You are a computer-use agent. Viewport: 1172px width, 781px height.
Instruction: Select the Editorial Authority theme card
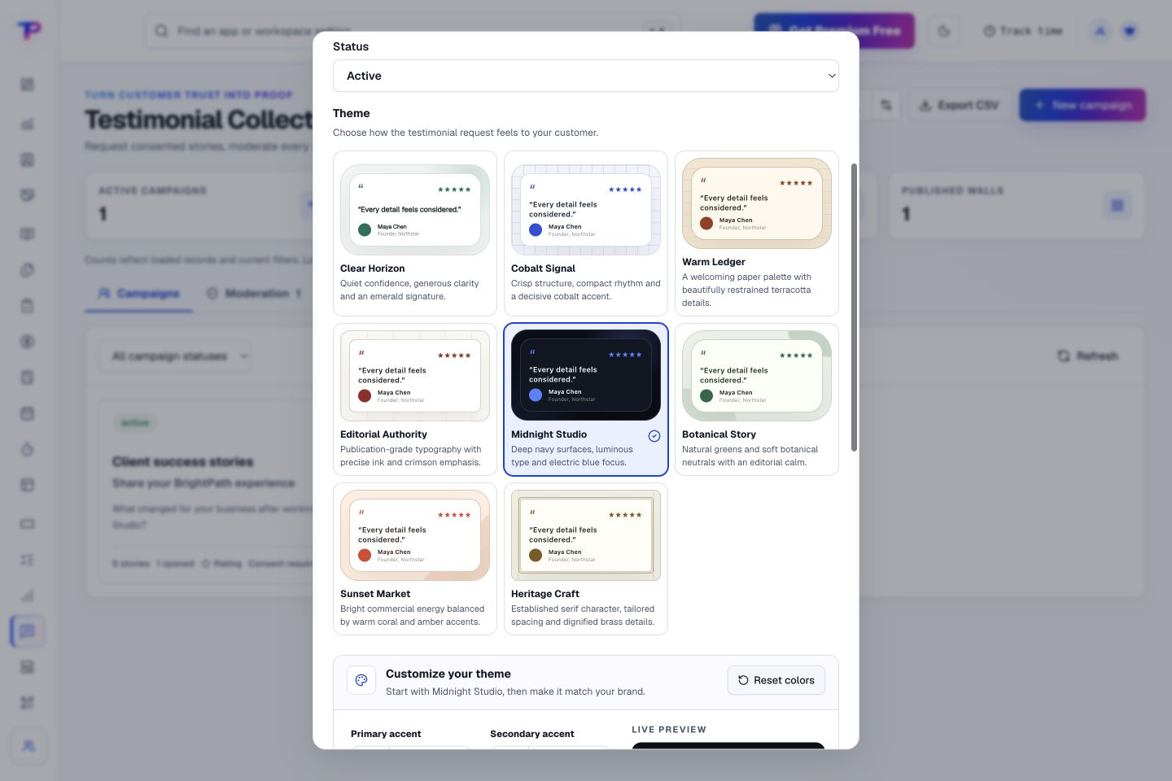(x=415, y=399)
